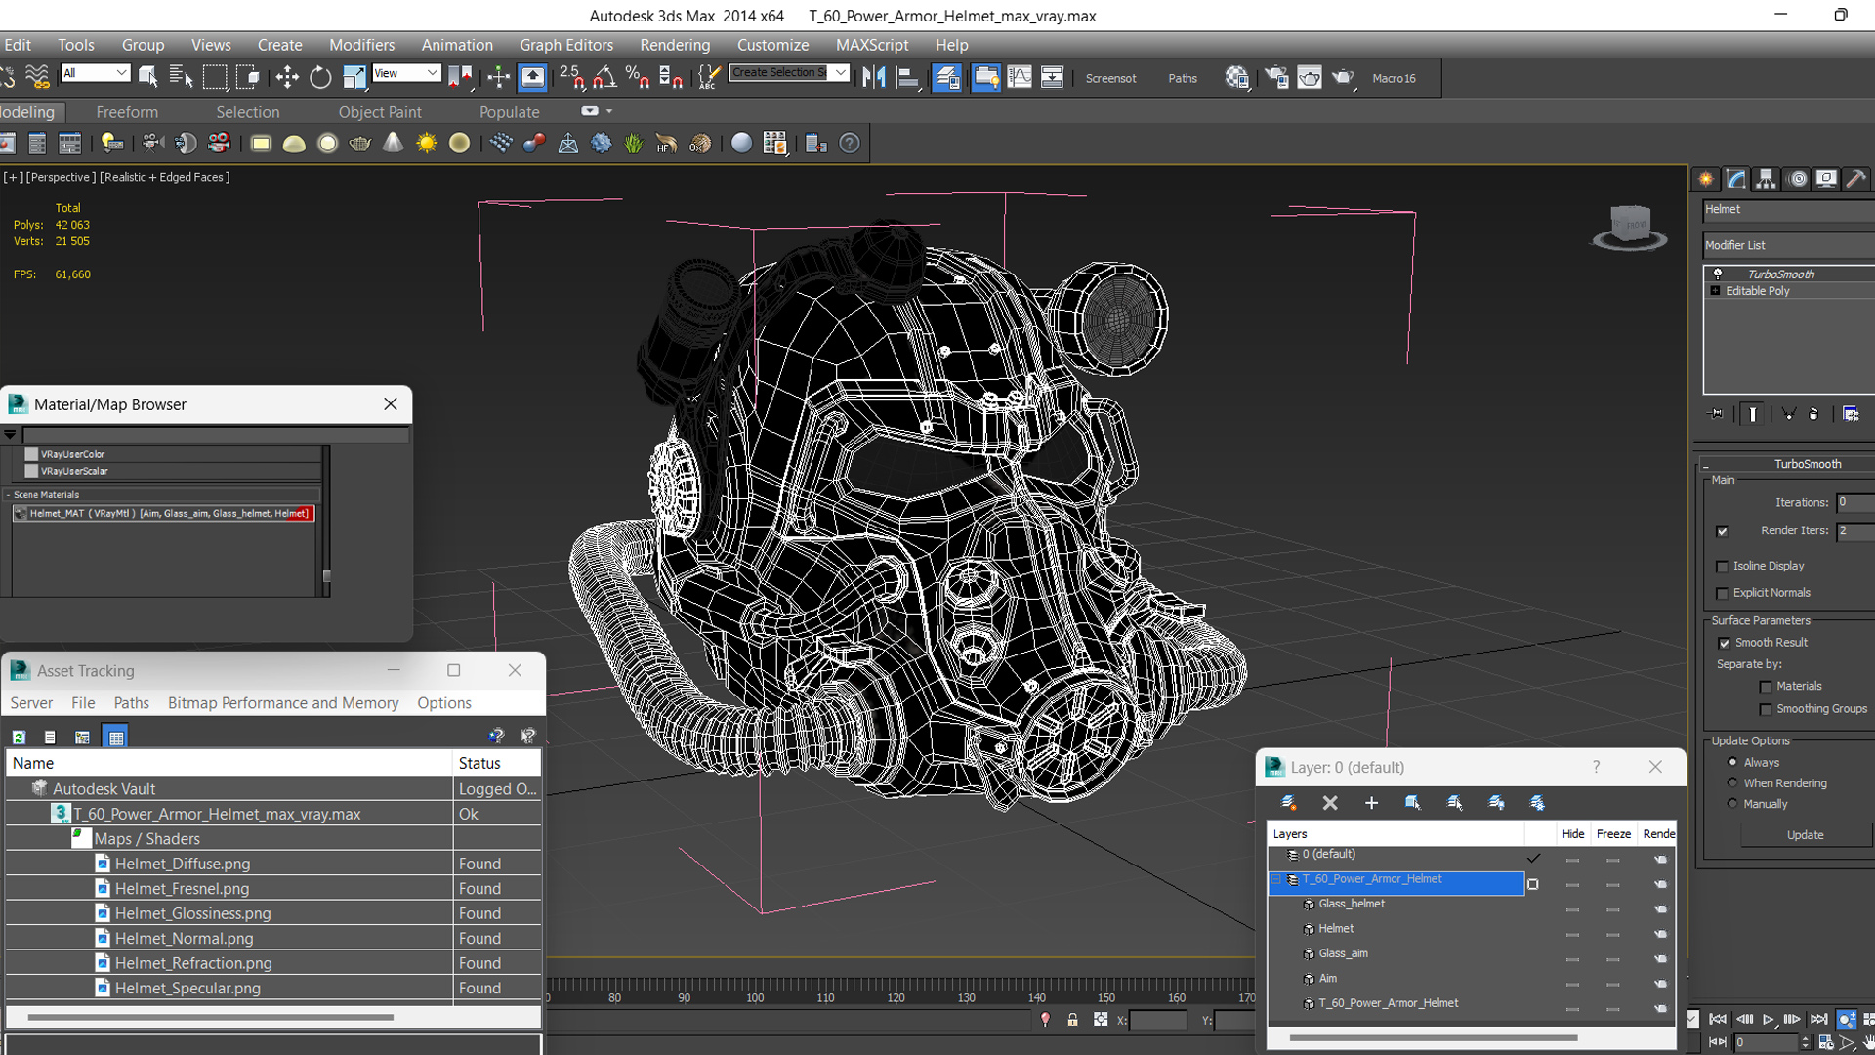The width and height of the screenshot is (1875, 1055).
Task: Activate the Rotate tool
Action: [320, 77]
